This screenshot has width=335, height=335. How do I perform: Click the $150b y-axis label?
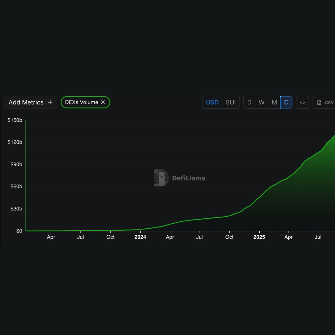(15, 120)
